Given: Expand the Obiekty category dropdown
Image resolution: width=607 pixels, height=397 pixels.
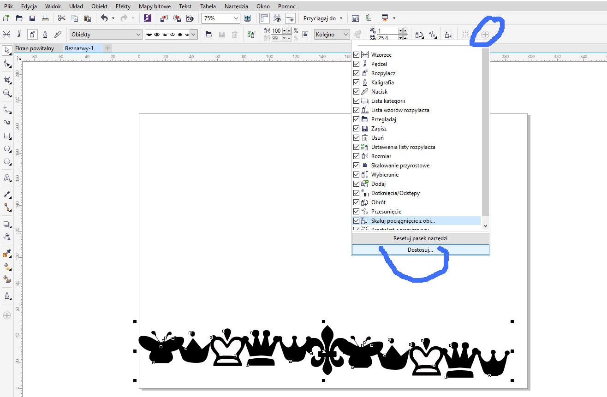Looking at the screenshot, I should tap(138, 35).
